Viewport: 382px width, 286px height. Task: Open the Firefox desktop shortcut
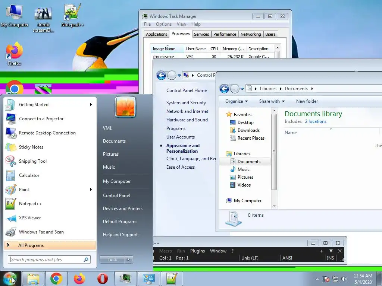coord(15,54)
